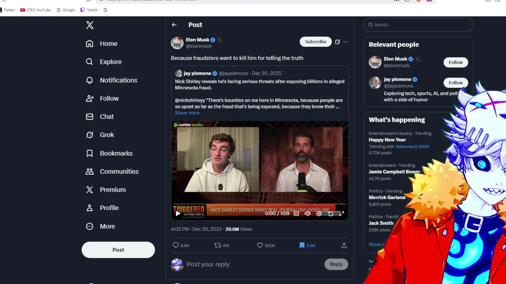Screen dimensions: 506x284
Task: Expand the More menu in sidebar
Action: 100,226
